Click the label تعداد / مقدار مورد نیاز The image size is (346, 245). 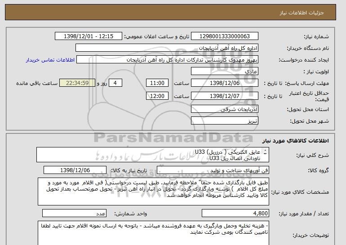point(304,214)
